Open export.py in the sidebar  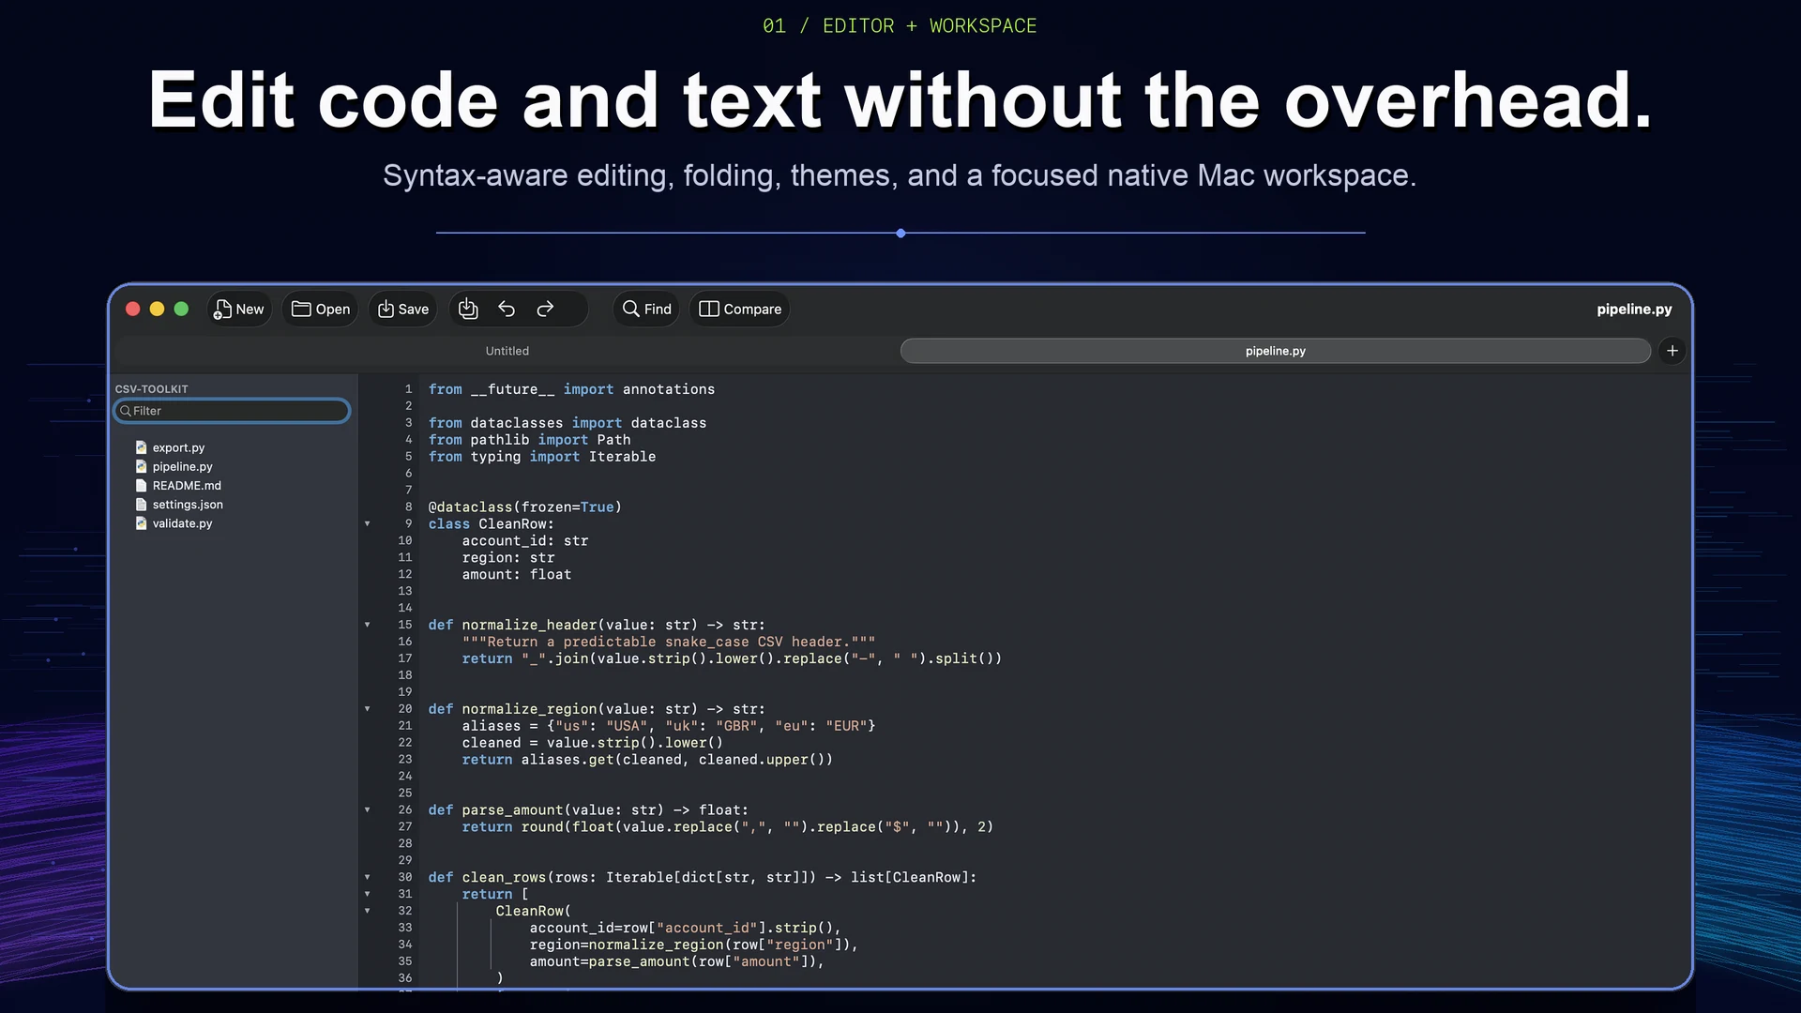[x=178, y=448]
